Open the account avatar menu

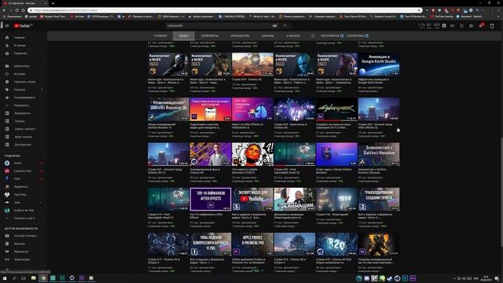tap(492, 26)
